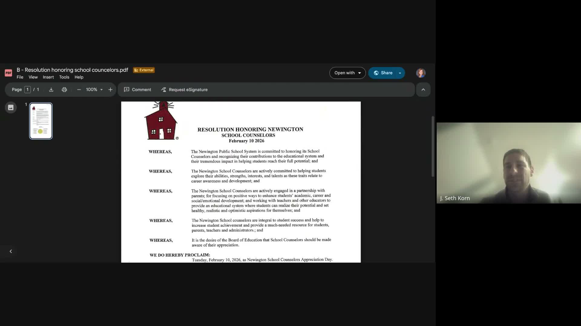This screenshot has height=326, width=581.
Task: Click the print icon
Action: pos(64,90)
